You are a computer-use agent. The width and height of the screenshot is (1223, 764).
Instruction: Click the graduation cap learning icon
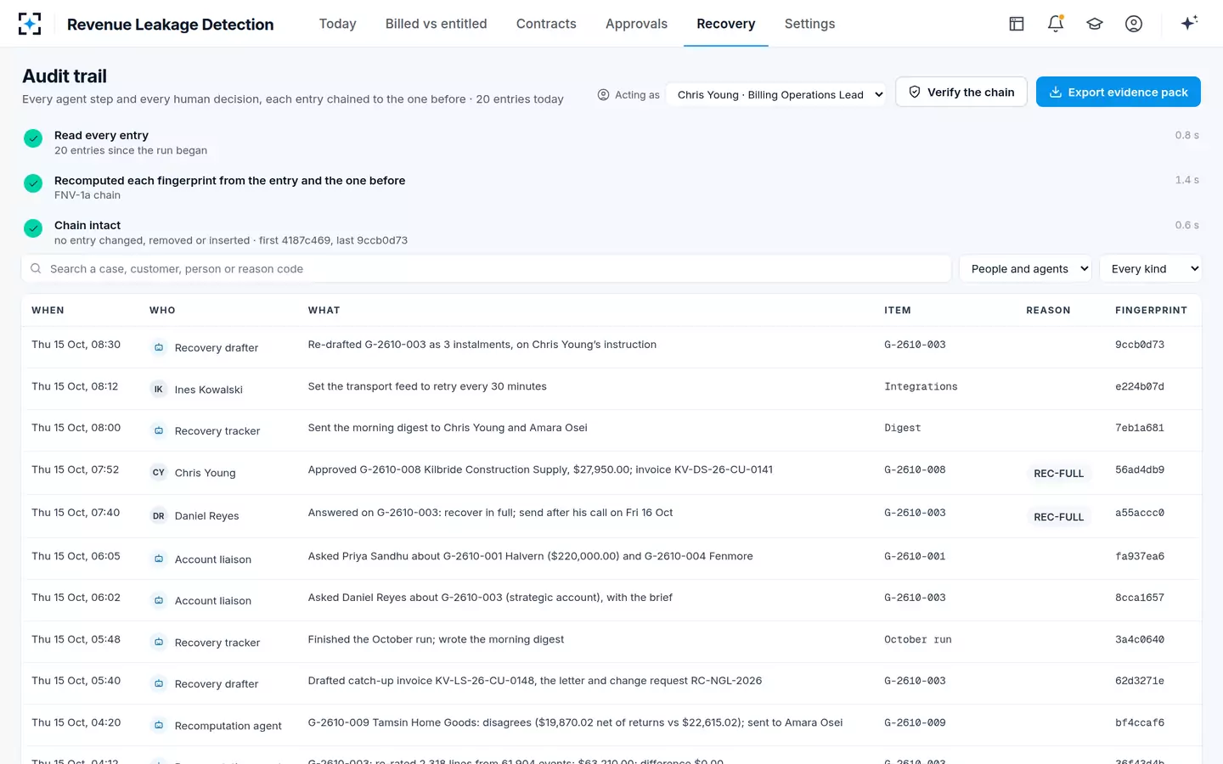tap(1095, 24)
